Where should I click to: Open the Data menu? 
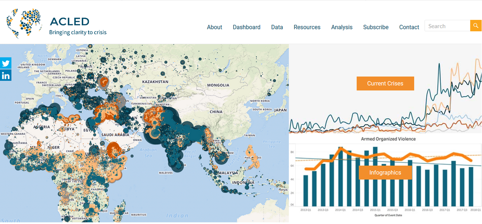coord(277,27)
